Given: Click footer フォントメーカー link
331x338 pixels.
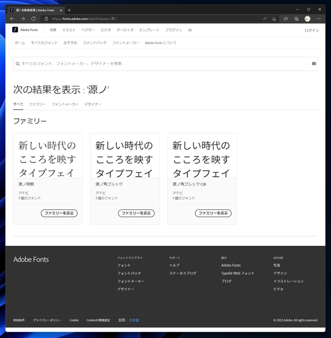Looking at the screenshot, I should pyautogui.click(x=131, y=281).
